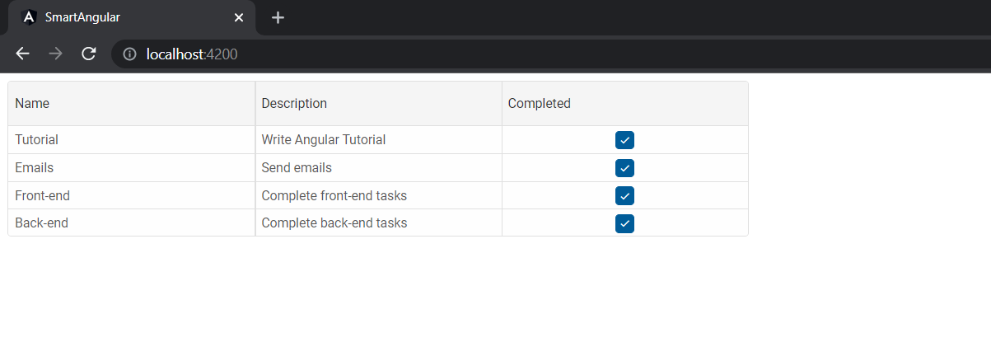
Task: Uncheck the Completed checkbox for Tutorial
Action: 624,140
